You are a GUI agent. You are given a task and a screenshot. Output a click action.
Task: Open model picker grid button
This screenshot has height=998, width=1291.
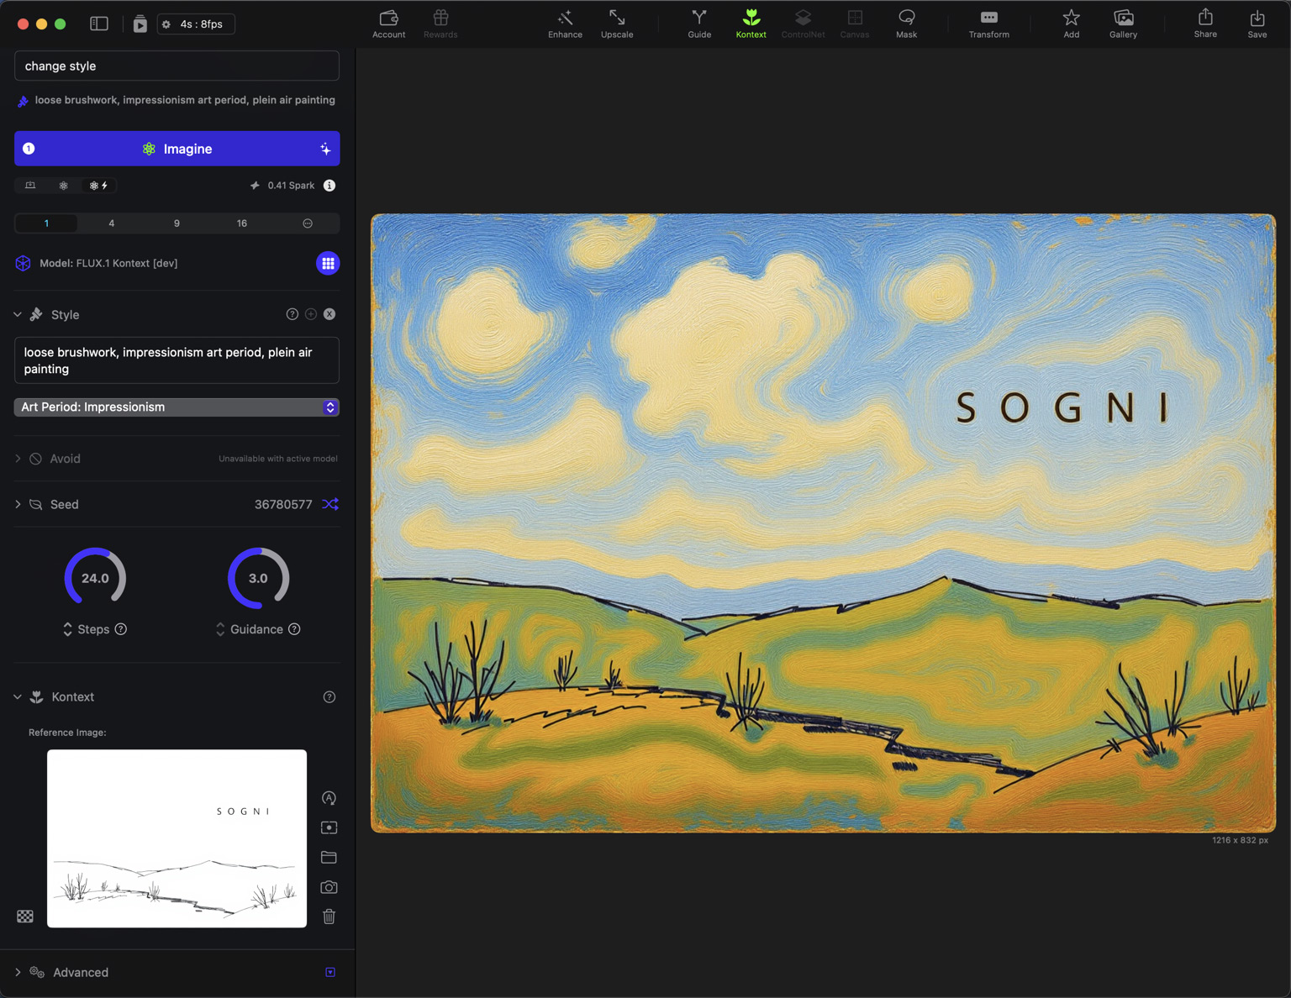click(328, 264)
